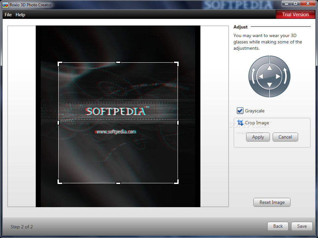Click the 'Crop Image' label text

(257, 123)
